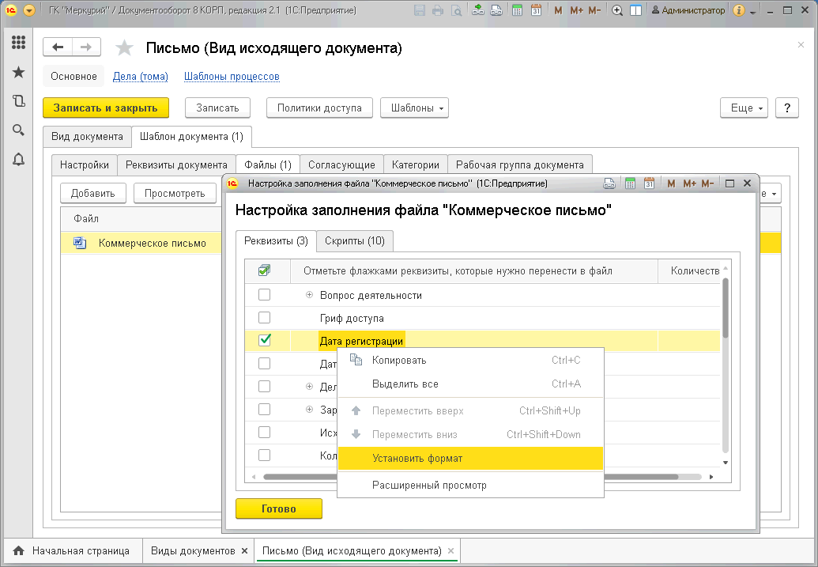Open the Реквизиты документа tab
818x567 pixels.
[176, 165]
